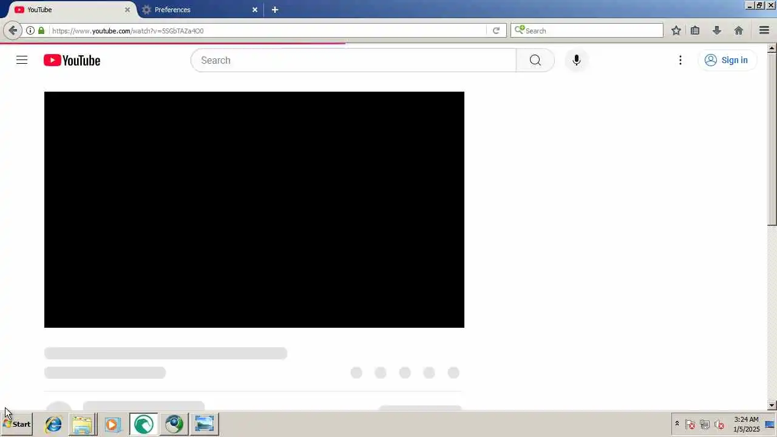Screen dimensions: 777x437
Task: Open Windows Media Player taskbar icon
Action: (x=112, y=424)
